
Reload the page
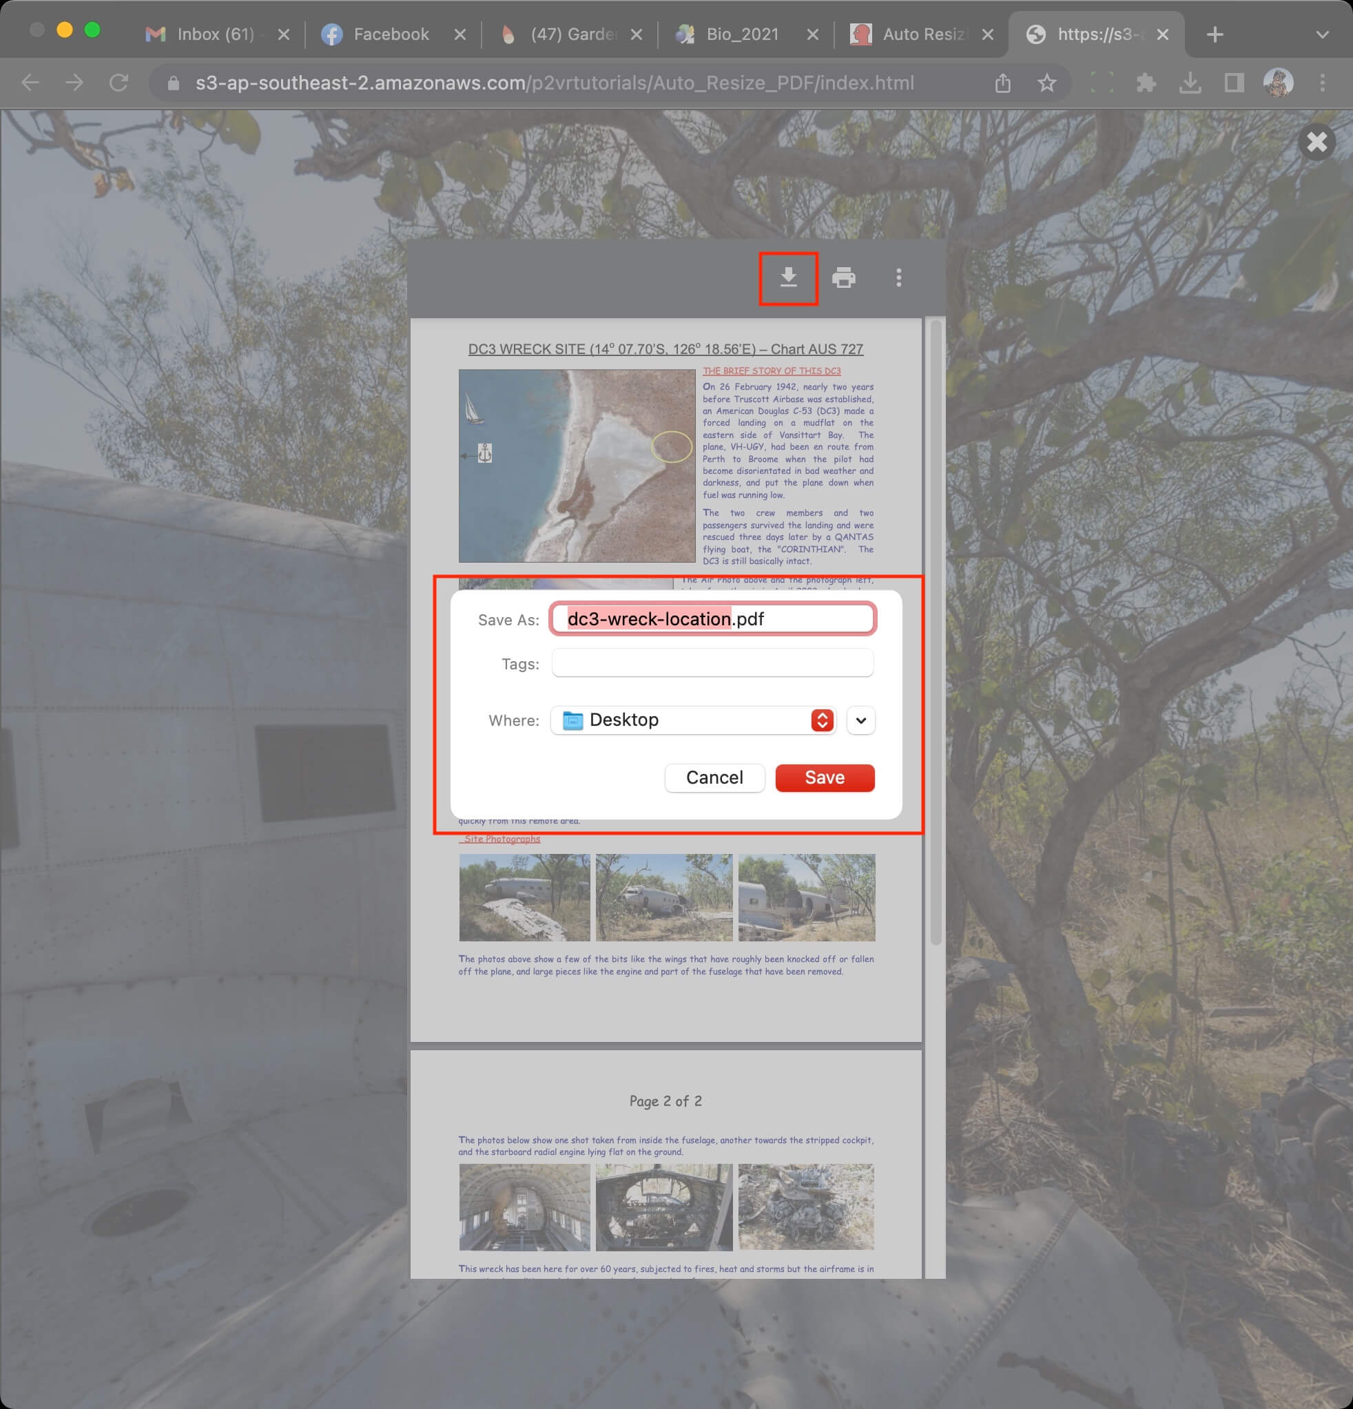click(x=118, y=83)
